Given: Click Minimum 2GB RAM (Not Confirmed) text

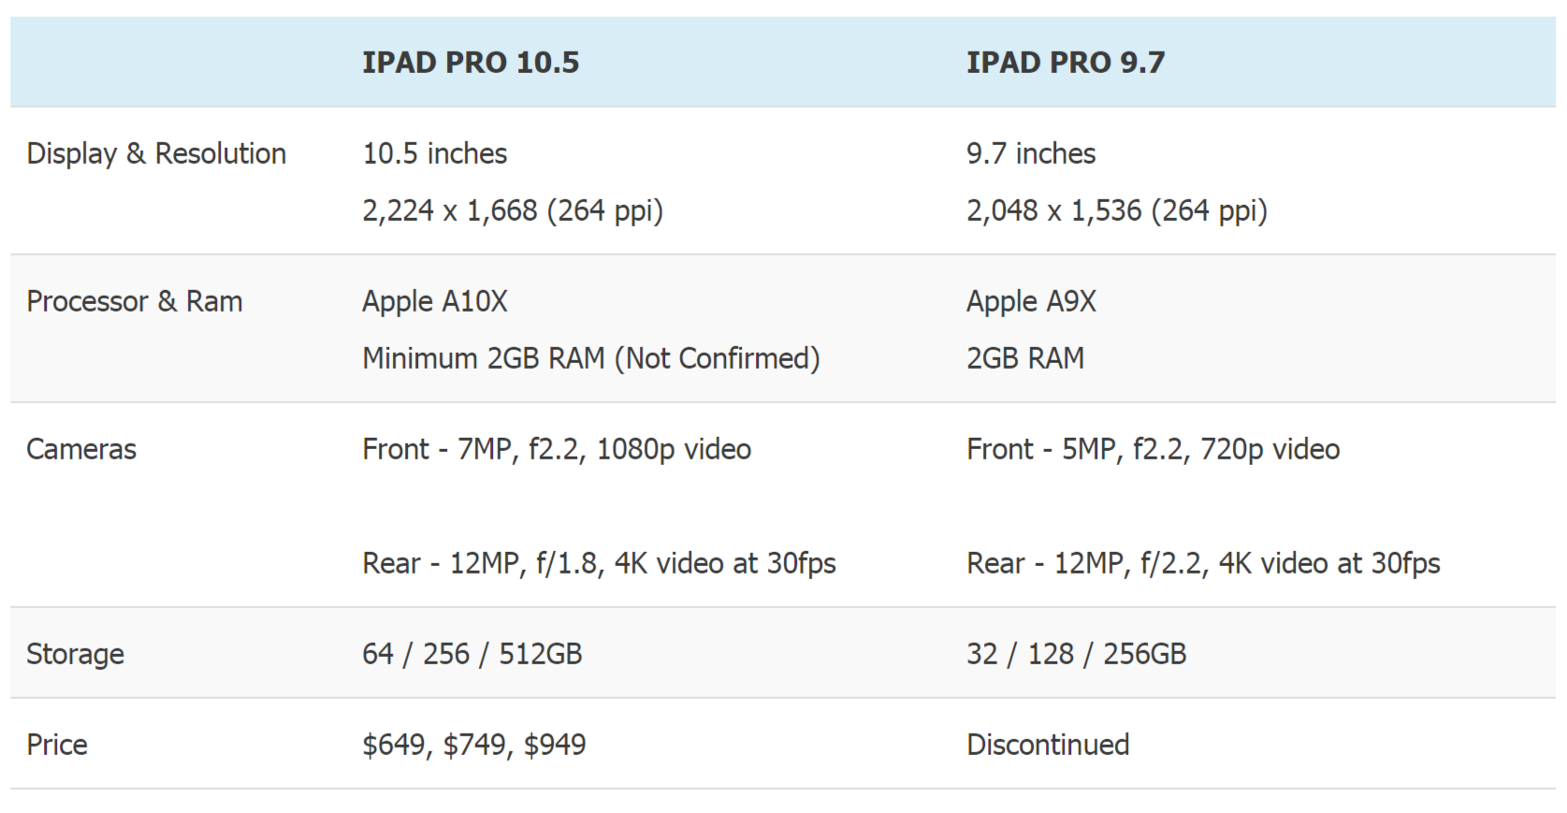Looking at the screenshot, I should 591,358.
